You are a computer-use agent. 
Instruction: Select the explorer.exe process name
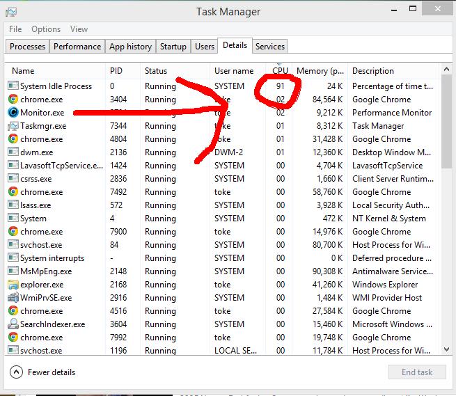[42, 285]
